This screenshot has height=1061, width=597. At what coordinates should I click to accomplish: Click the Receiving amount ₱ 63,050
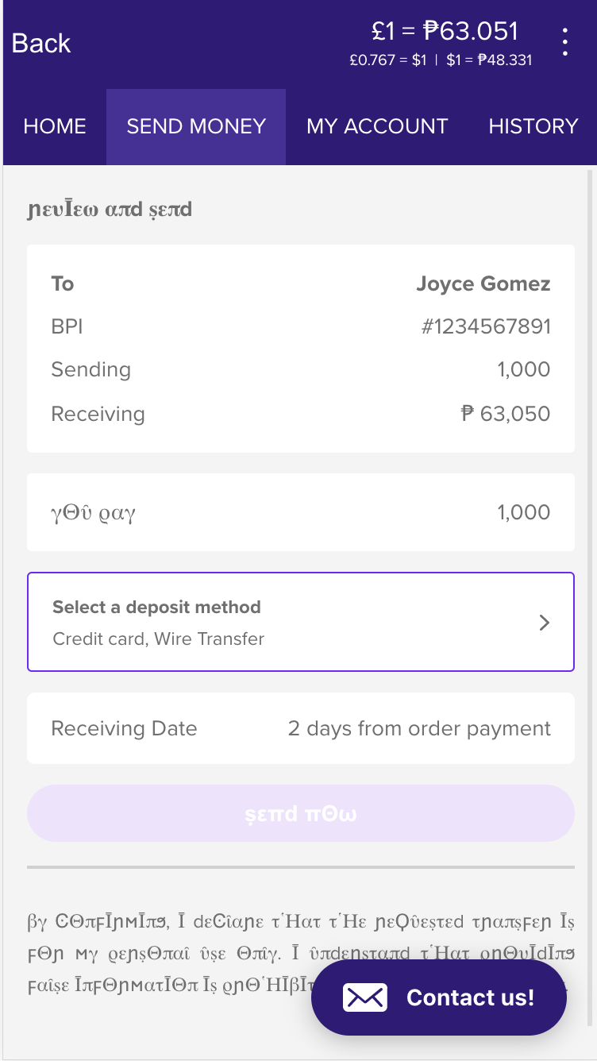click(506, 414)
